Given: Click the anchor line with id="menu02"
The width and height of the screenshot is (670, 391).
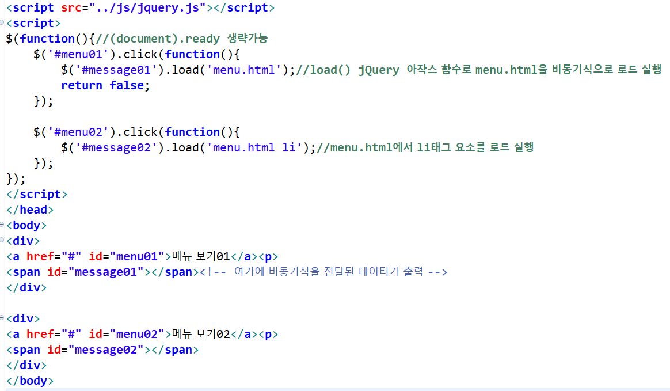Looking at the screenshot, I should (142, 334).
